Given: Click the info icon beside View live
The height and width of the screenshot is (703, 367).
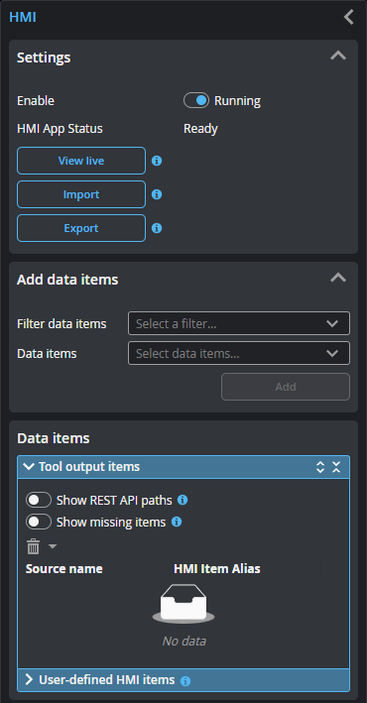Looking at the screenshot, I should 157,161.
